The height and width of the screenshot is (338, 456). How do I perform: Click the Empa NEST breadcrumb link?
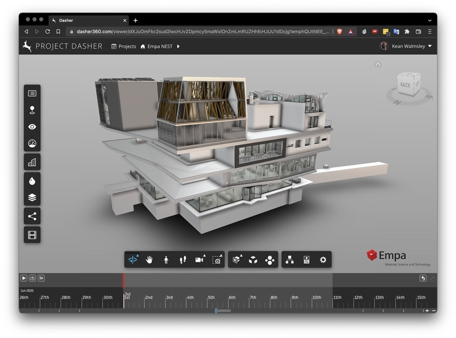159,46
